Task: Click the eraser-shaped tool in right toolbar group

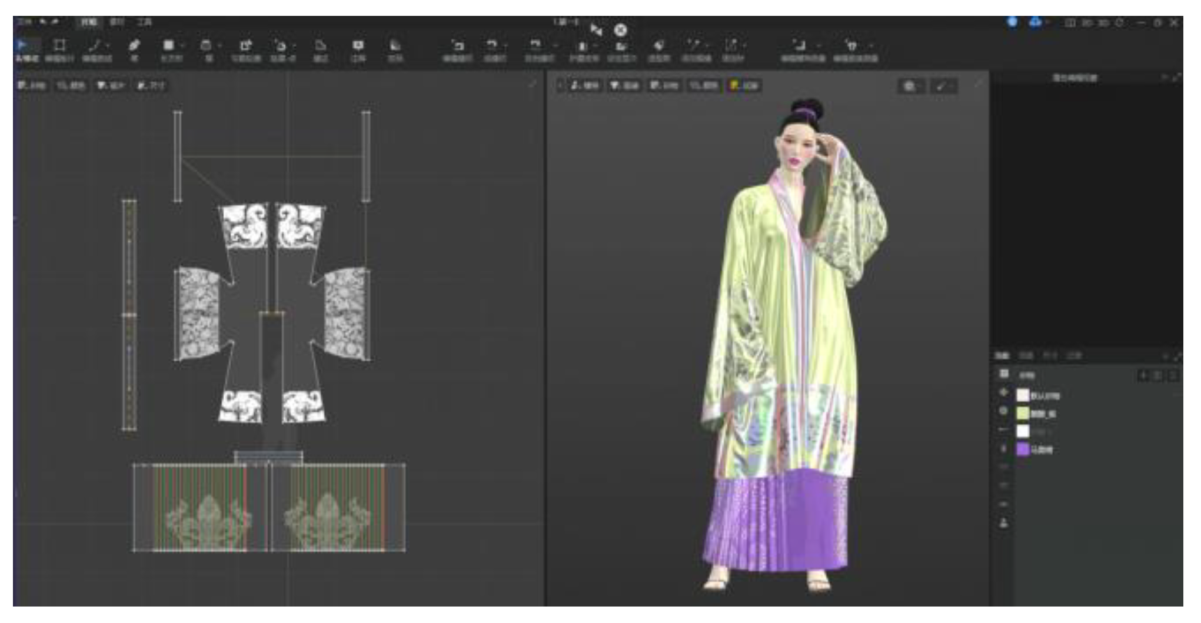Action: pos(658,46)
